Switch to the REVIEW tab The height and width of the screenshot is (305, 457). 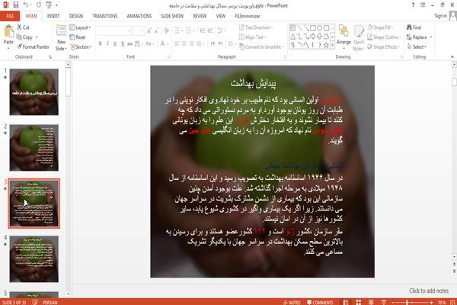point(200,16)
